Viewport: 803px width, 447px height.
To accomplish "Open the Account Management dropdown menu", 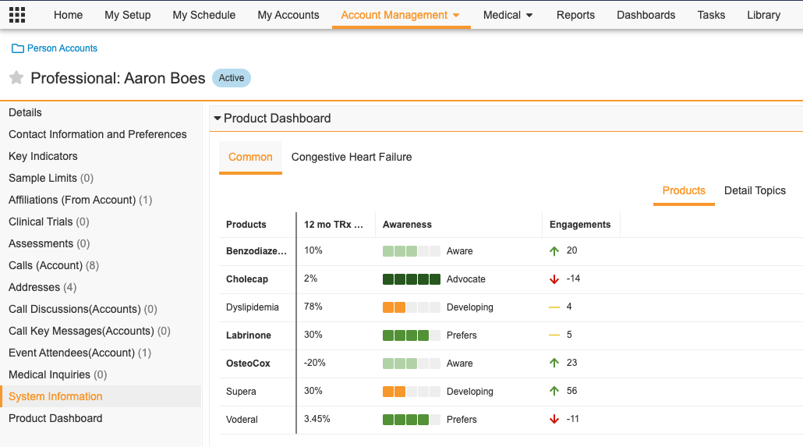I will tap(455, 16).
